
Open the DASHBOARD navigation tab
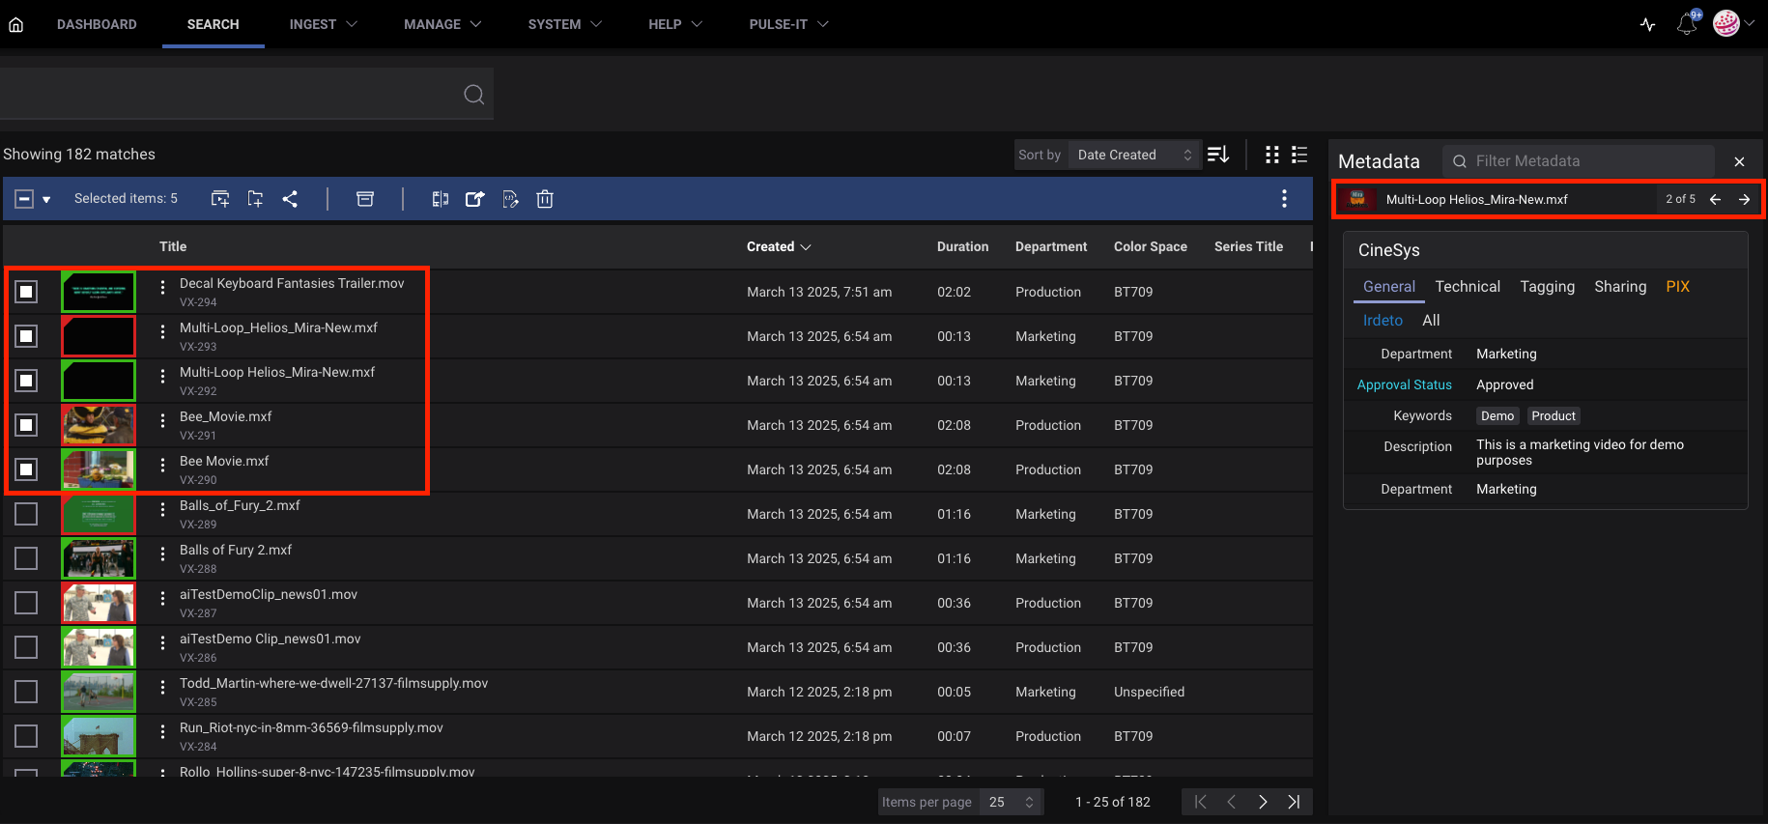[97, 24]
